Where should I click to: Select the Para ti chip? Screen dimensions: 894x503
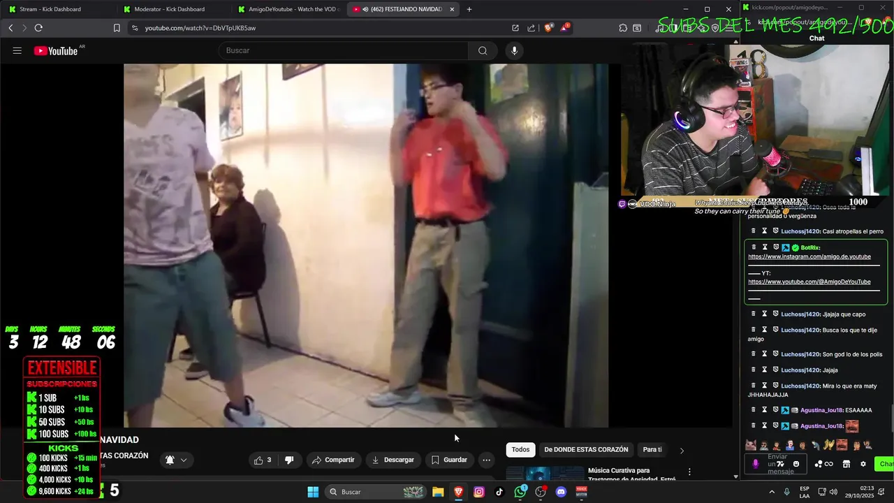click(x=652, y=450)
